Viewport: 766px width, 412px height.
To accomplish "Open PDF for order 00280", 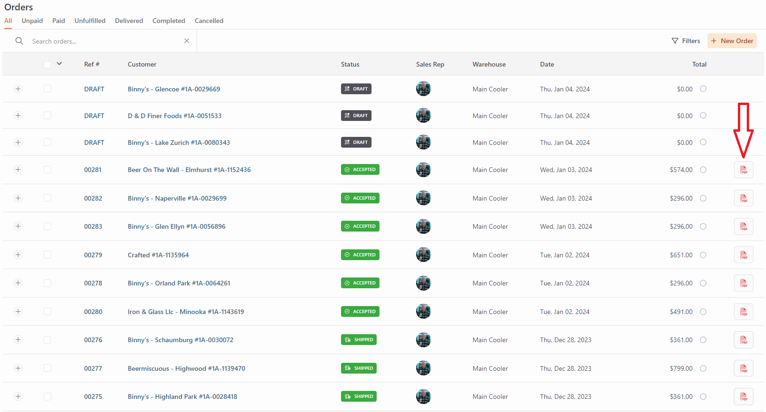I will click(x=743, y=312).
